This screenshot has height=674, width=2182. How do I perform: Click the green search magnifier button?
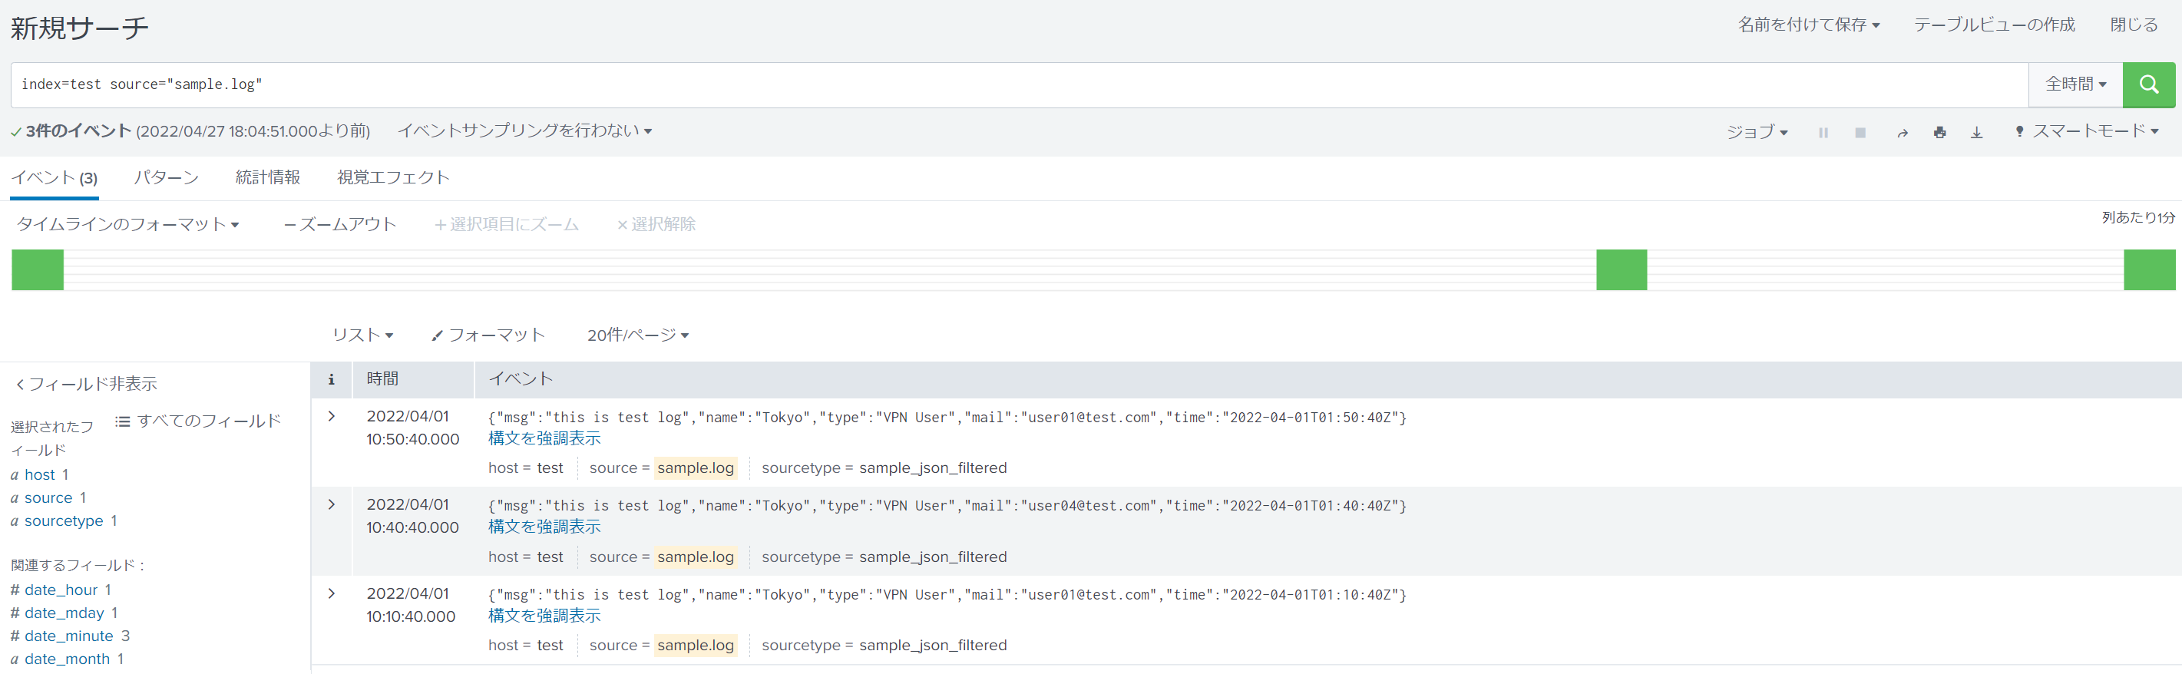(2148, 84)
